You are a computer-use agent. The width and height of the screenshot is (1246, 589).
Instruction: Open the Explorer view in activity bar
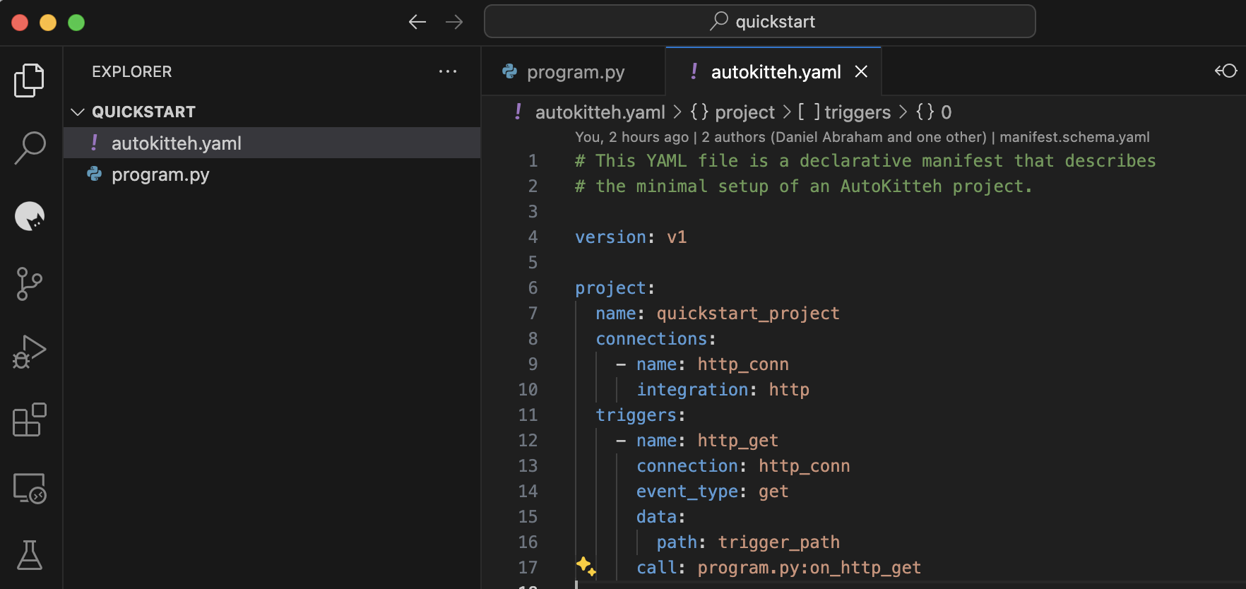[x=29, y=81]
